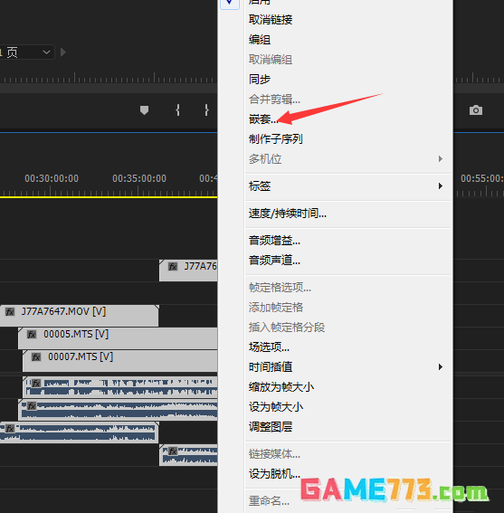Select the 00005.MTS audio waveform clip
Screen dimensions: 504x513
(x=118, y=410)
